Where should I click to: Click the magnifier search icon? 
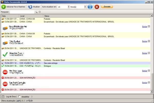(x=36, y=12)
